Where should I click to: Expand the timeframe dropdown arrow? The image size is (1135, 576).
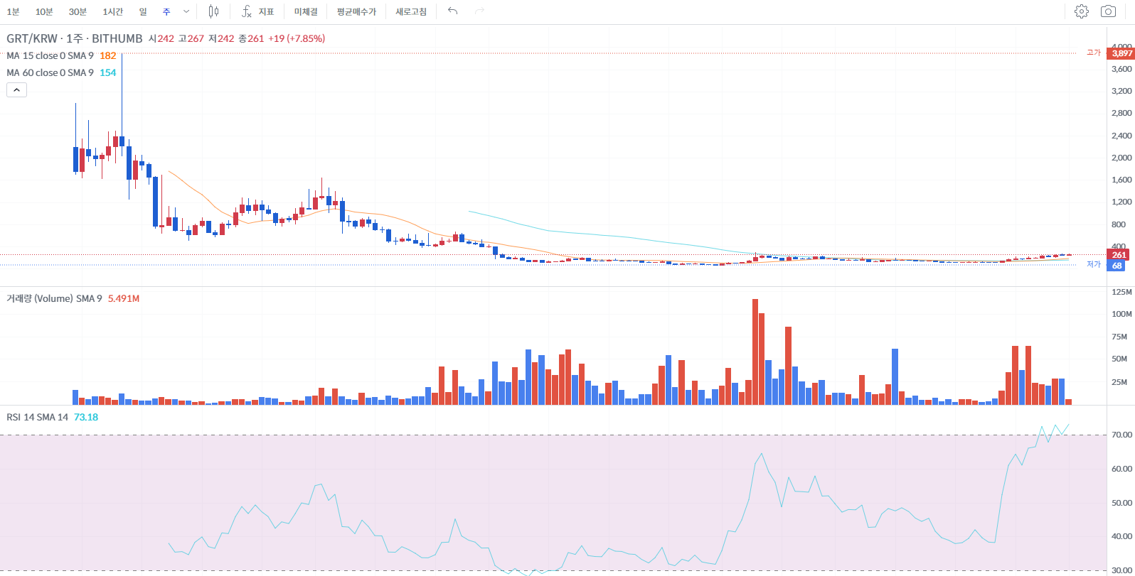186,11
